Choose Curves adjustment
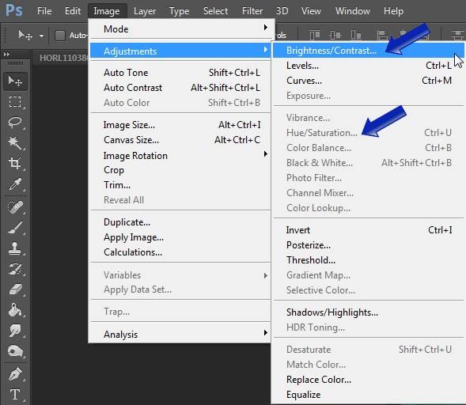The image size is (466, 405). click(369, 81)
